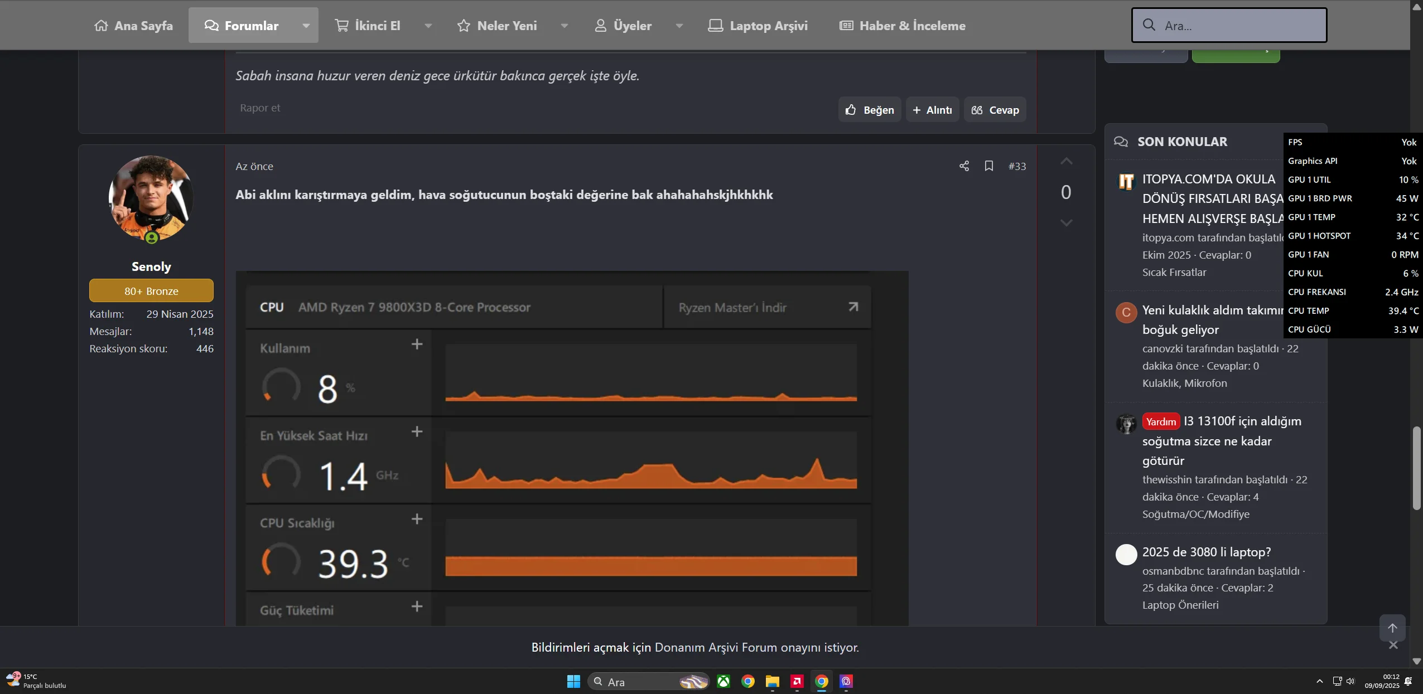Screen dimensions: 1423x694
Task: Downvote the post with the down chevron
Action: tap(1066, 223)
